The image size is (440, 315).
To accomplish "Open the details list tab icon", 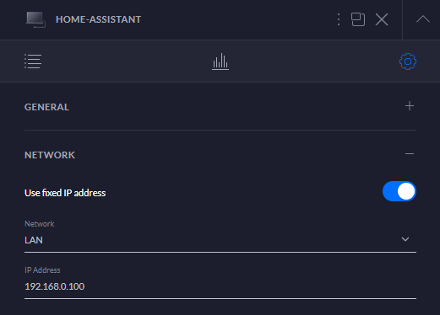I will click(33, 61).
